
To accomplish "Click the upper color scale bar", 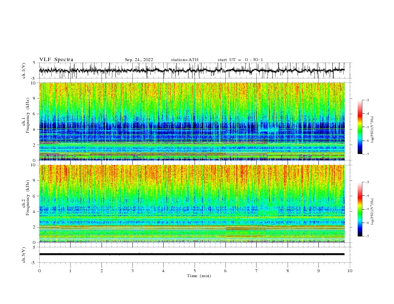I will tap(360, 127).
